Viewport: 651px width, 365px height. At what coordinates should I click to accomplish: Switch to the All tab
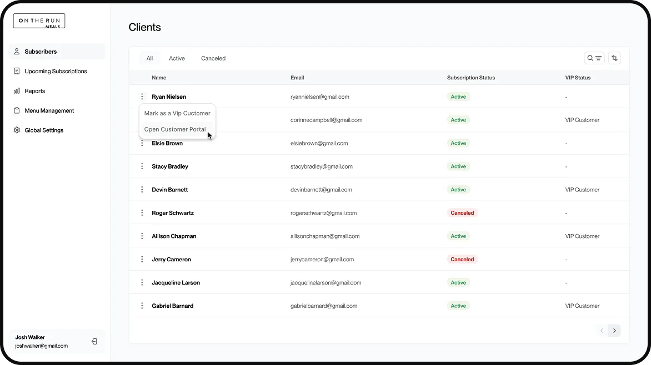tap(149, 58)
